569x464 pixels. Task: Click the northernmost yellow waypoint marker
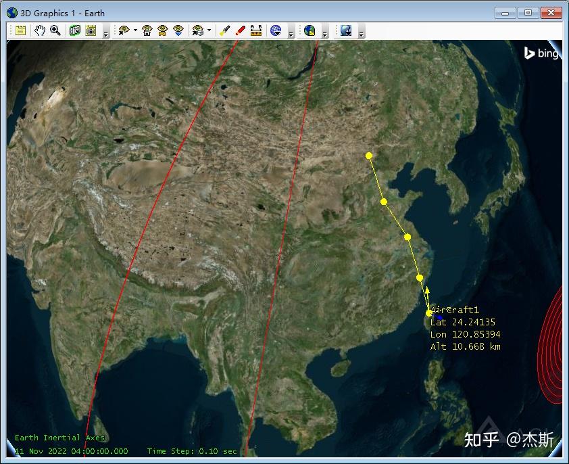(369, 156)
